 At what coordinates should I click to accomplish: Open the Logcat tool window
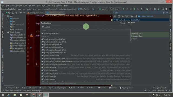tap(43, 88)
